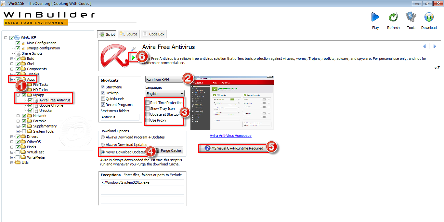
Task: Expand the Drivers tree node
Action: 12,137
